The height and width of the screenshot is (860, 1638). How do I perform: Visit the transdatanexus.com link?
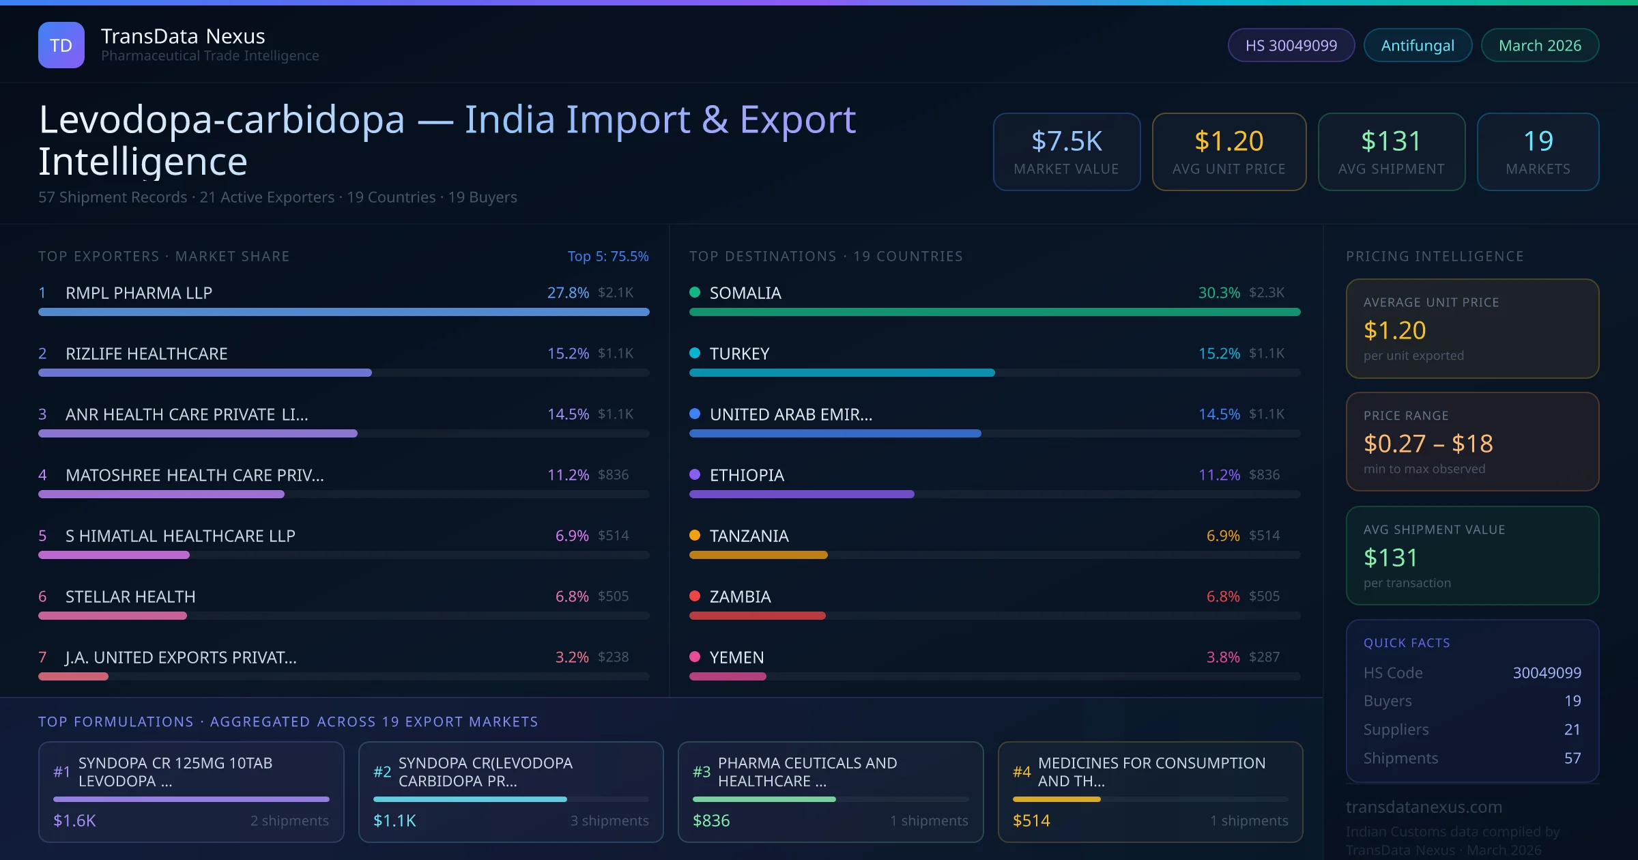(x=1423, y=807)
